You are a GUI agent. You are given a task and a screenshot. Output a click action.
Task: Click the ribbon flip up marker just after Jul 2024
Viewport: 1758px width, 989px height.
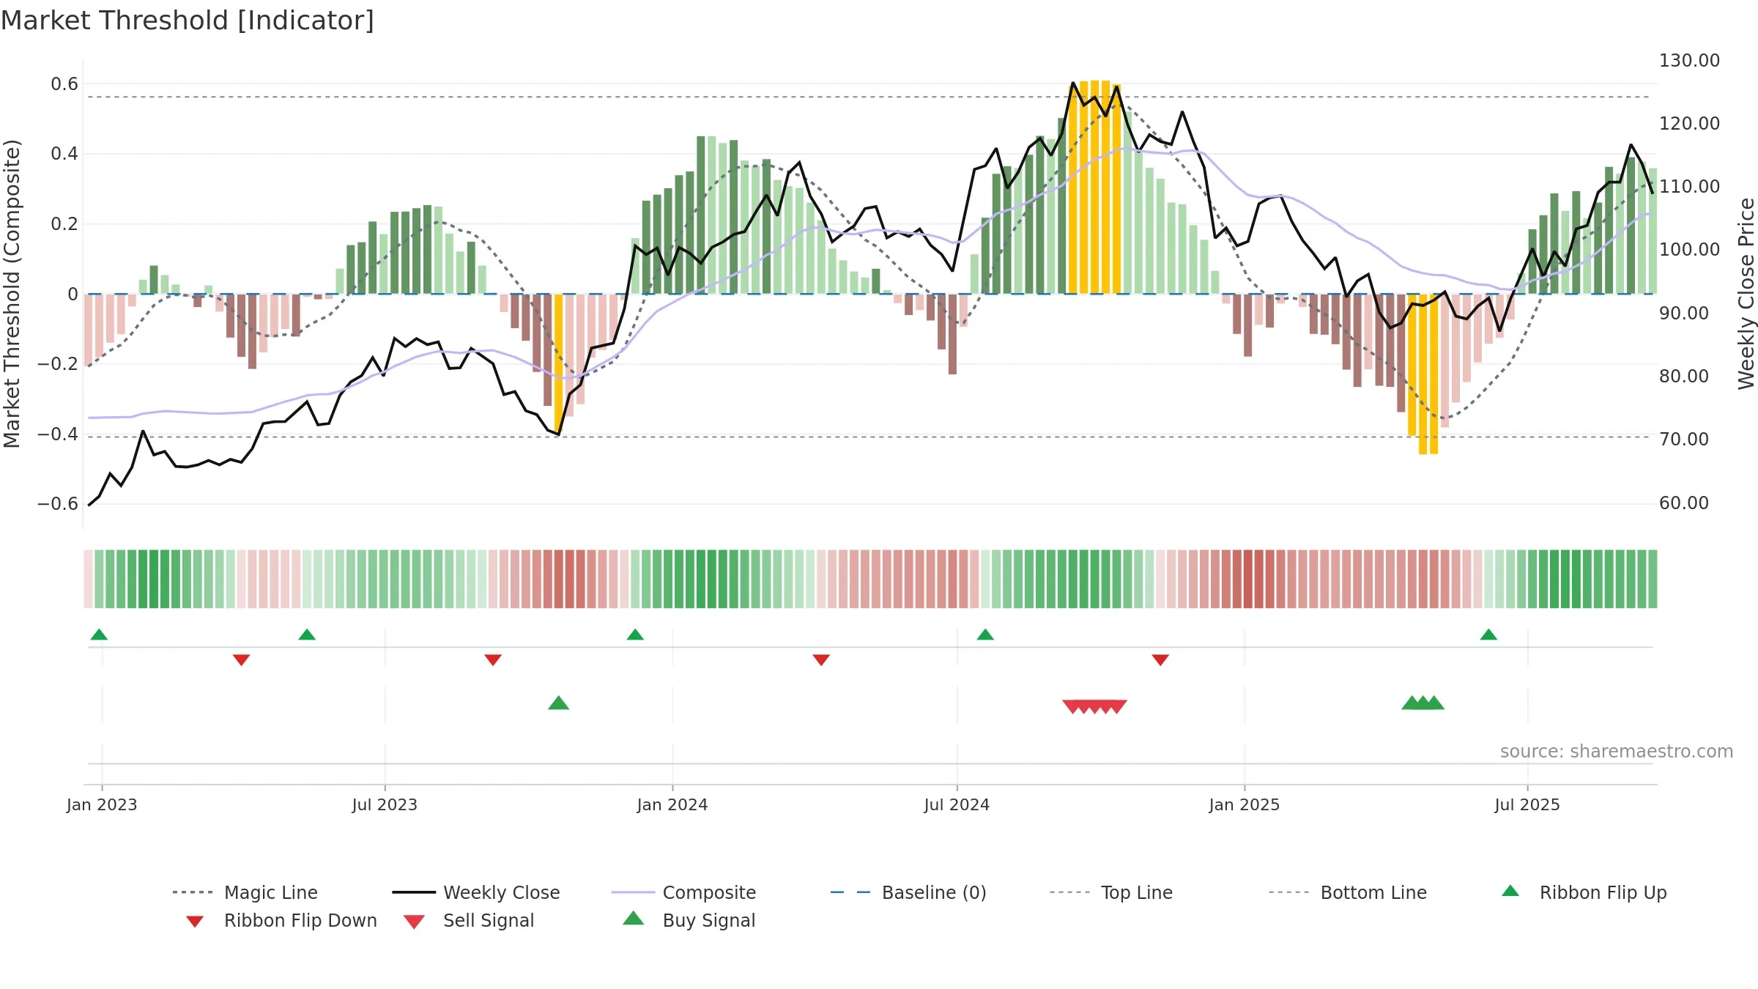click(x=985, y=634)
